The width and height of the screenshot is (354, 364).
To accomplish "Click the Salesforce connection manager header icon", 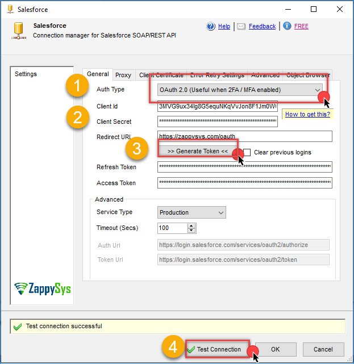I will click(19, 31).
